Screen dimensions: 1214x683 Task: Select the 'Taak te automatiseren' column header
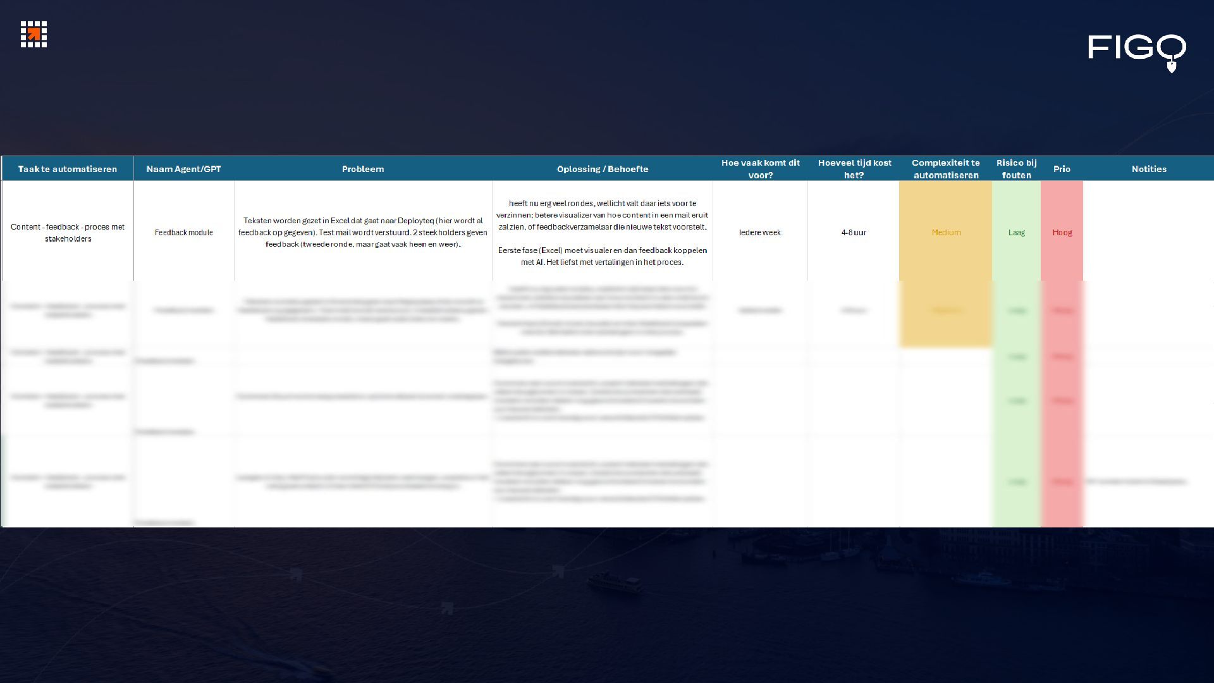click(x=68, y=169)
